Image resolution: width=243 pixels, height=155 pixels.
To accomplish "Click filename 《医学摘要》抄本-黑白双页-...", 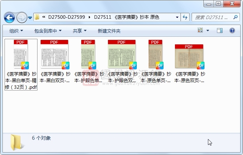I will click(55, 77).
